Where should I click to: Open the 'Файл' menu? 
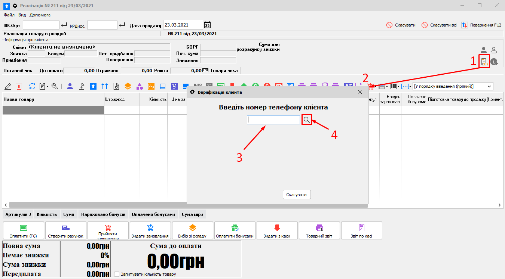click(x=9, y=15)
